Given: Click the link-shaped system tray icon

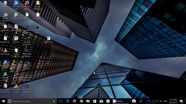Looking at the screenshot, I should coord(160,101).
